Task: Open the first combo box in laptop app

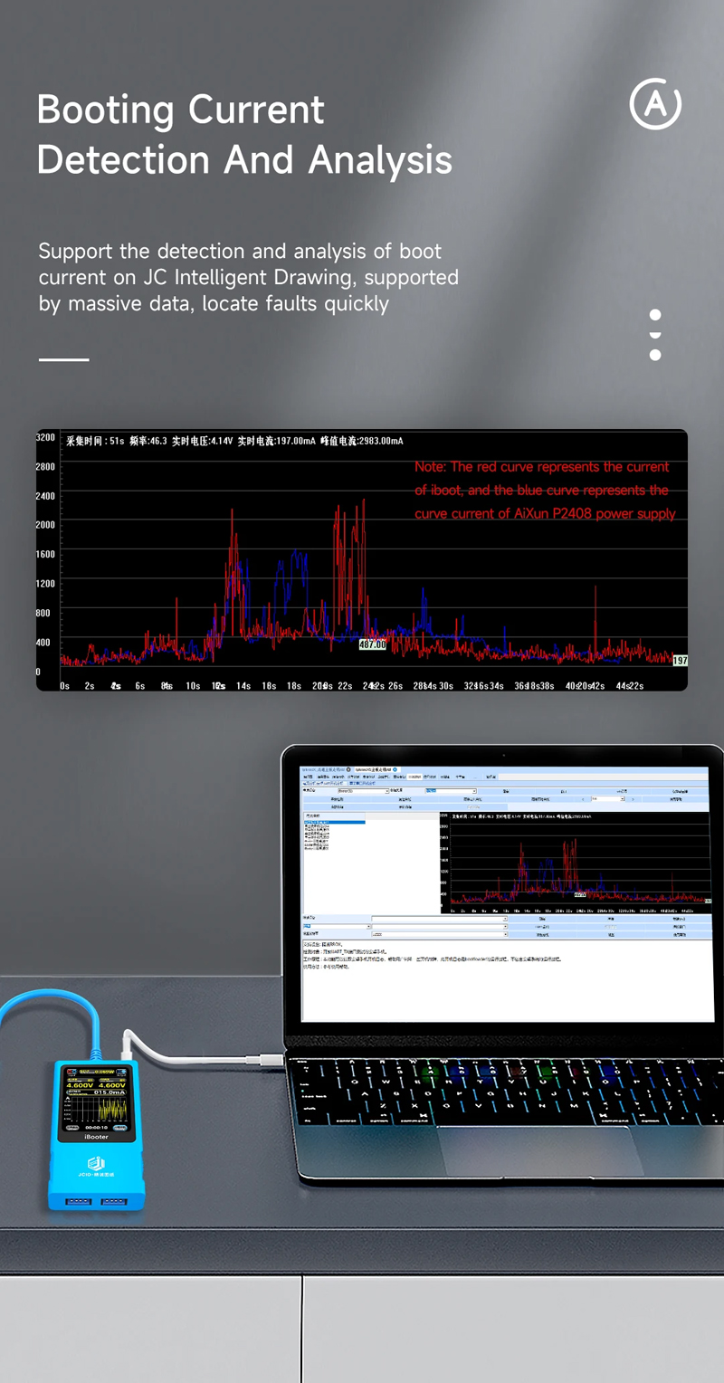Action: 364,791
